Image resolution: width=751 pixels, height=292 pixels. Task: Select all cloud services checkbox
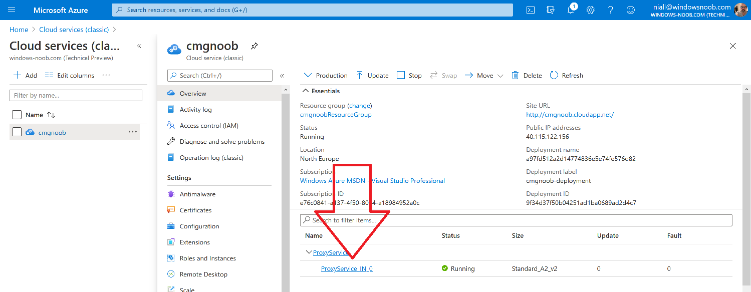point(17,115)
